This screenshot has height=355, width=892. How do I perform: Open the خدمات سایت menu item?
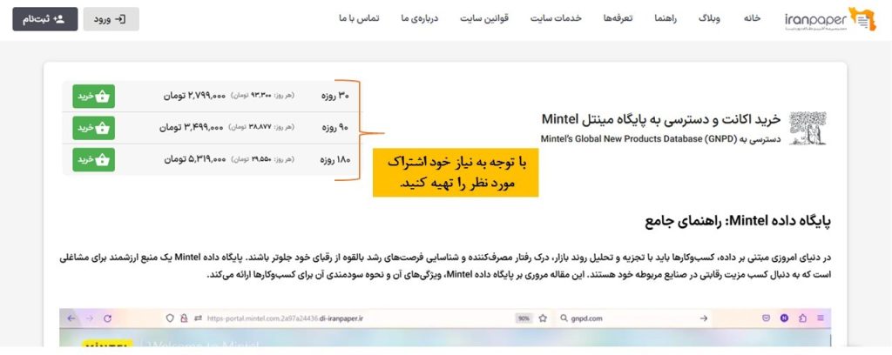coord(556,18)
